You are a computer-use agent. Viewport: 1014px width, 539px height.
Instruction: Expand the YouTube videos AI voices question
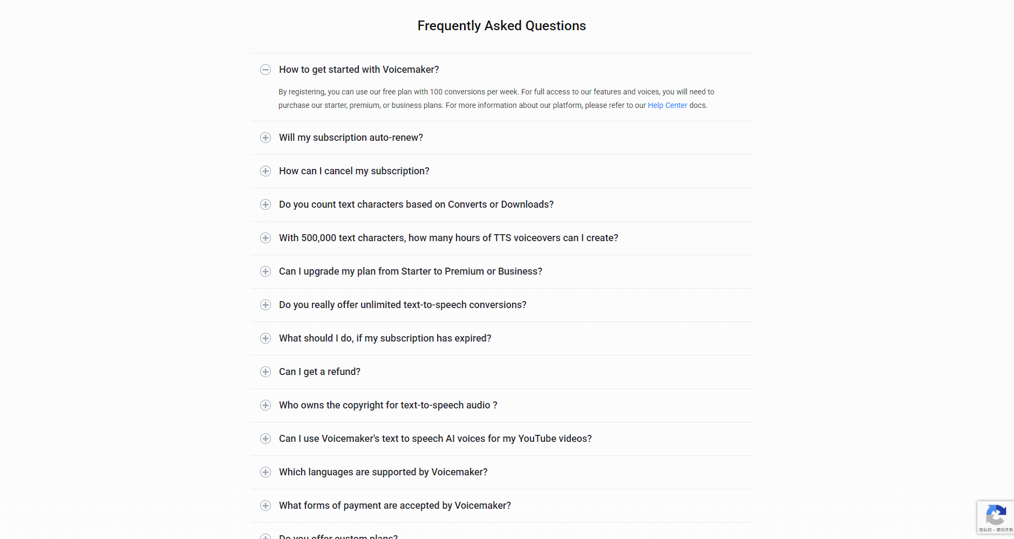[435, 439]
